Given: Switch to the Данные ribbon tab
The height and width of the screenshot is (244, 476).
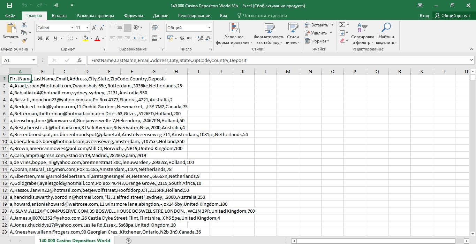Looking at the screenshot, I should tap(160, 16).
